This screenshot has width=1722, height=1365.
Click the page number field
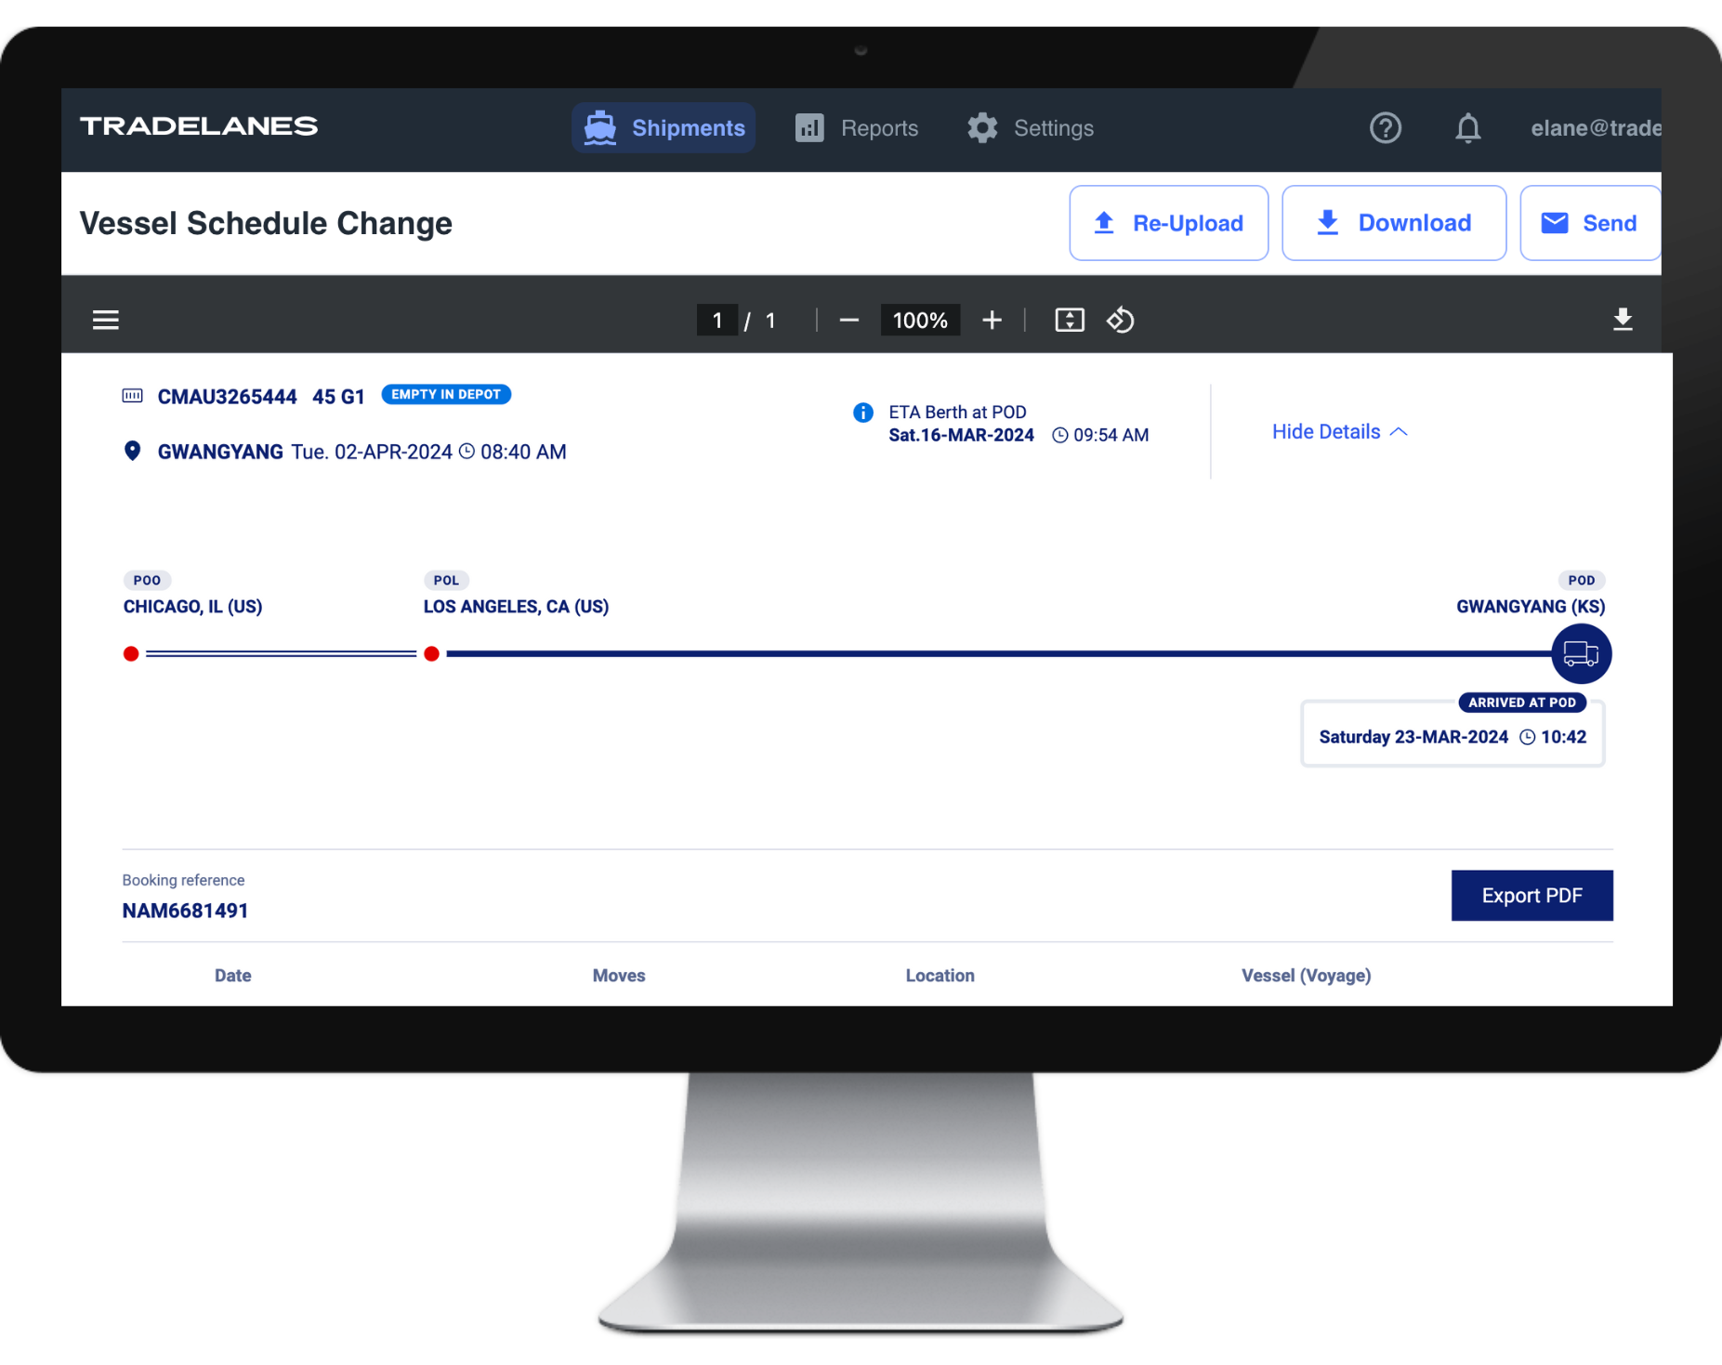tap(717, 321)
